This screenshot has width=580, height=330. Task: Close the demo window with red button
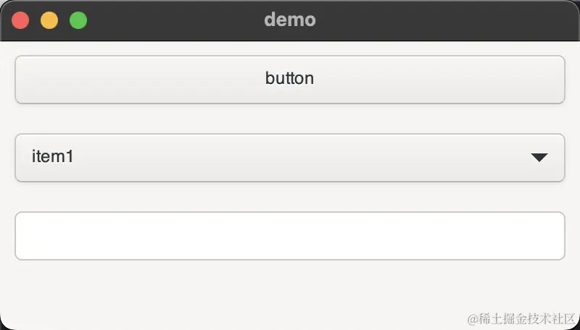[20, 20]
